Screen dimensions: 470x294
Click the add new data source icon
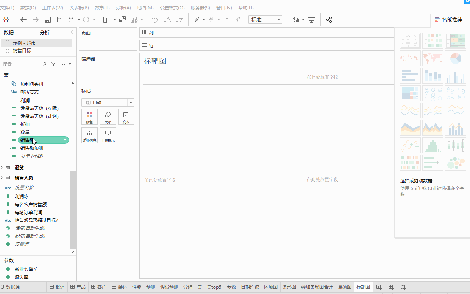59,20
